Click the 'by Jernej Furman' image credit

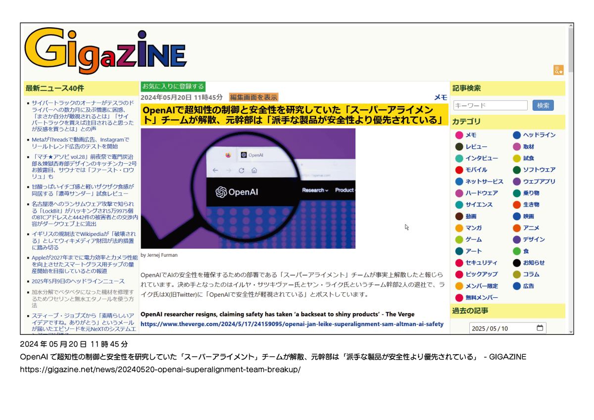[159, 255]
